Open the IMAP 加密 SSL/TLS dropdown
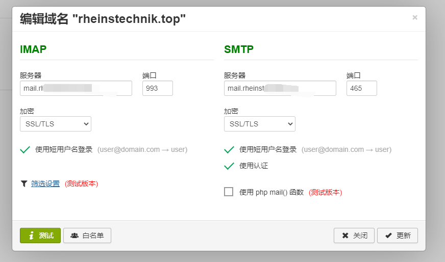 (x=56, y=124)
